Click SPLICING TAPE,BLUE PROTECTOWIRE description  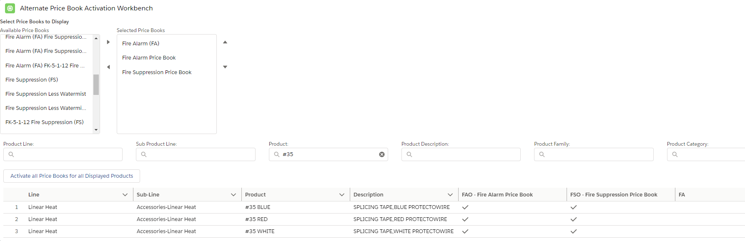point(401,207)
